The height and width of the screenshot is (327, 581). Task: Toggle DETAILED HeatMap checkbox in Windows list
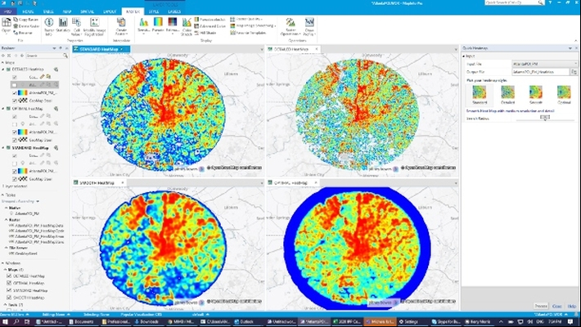pos(9,275)
